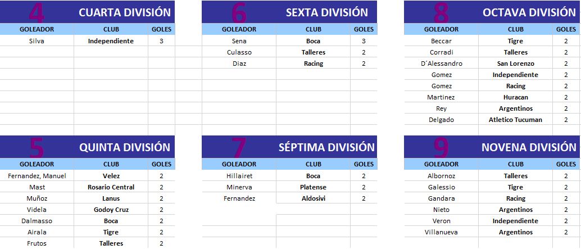Select the Atletico Tucuman club cell
Screen dimensions: 581x249
coord(515,120)
